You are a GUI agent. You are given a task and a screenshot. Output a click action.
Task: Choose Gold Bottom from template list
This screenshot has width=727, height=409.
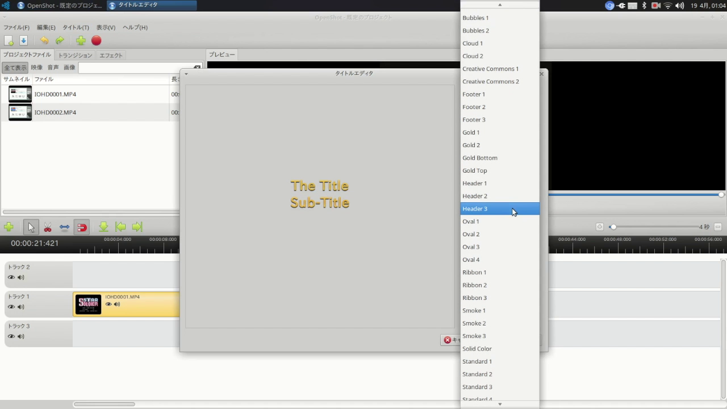[479, 158]
